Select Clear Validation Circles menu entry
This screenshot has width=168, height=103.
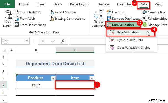131,48
